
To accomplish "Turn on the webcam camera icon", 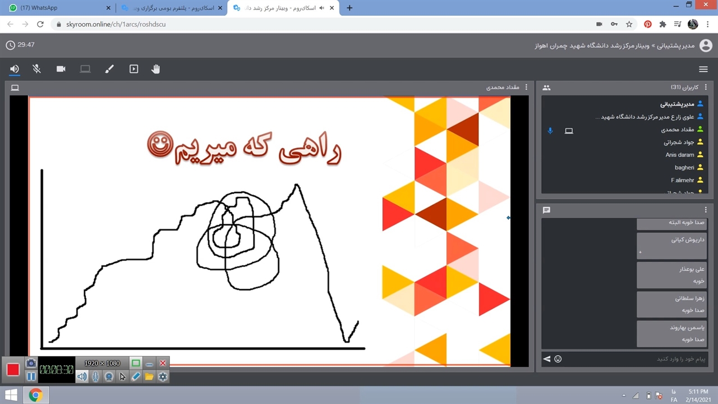I will pyautogui.click(x=61, y=69).
